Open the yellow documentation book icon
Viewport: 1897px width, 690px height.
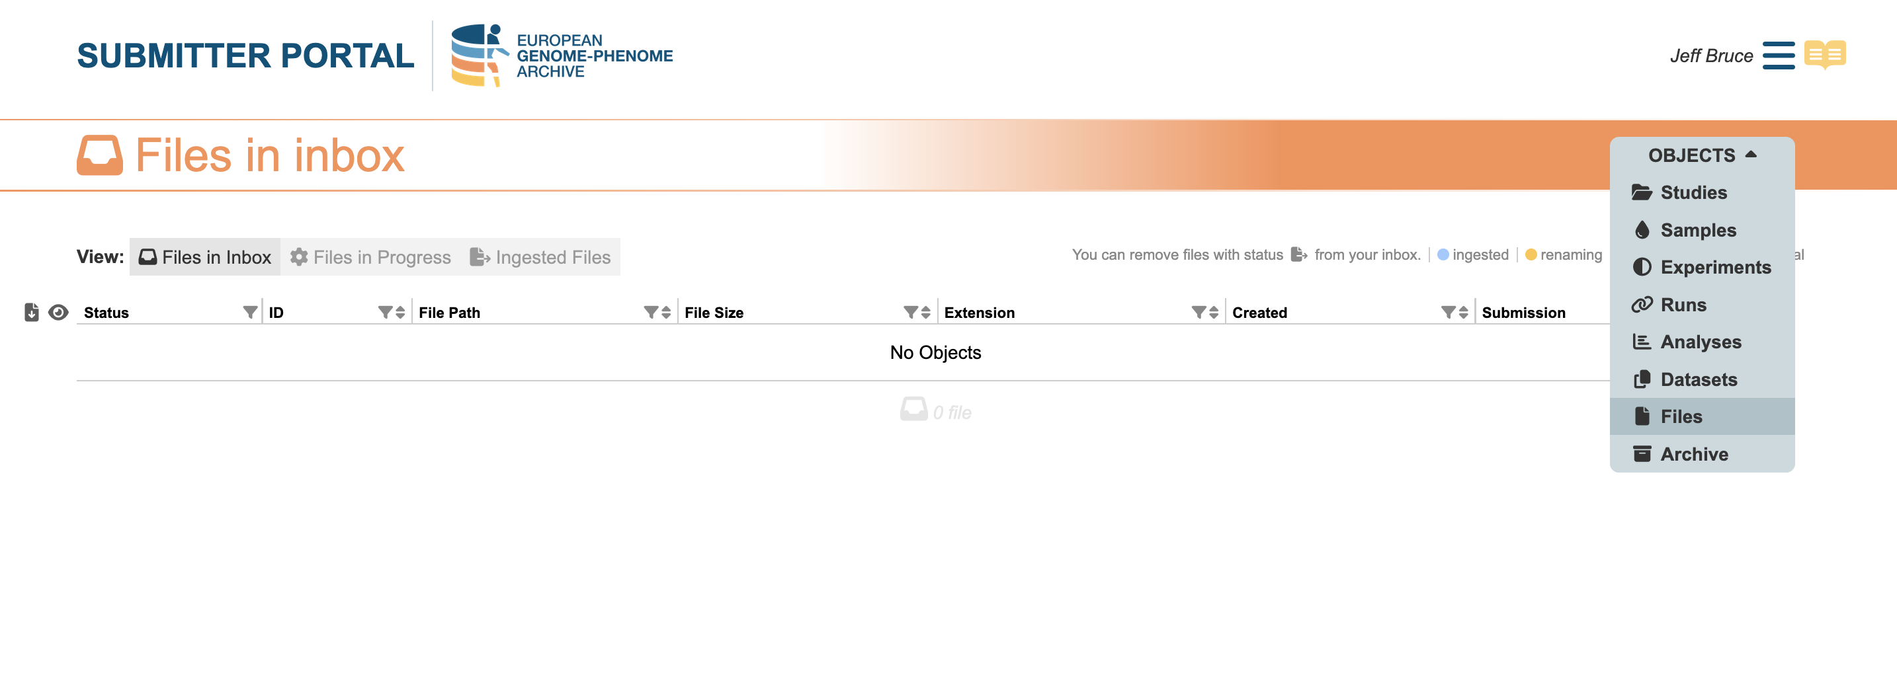tap(1824, 55)
